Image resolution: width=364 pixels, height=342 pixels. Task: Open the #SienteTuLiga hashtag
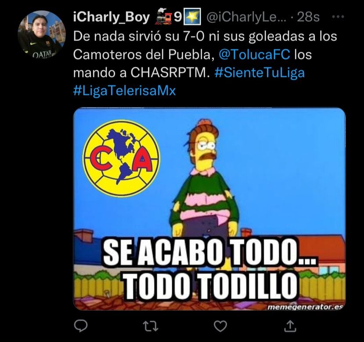pyautogui.click(x=259, y=73)
